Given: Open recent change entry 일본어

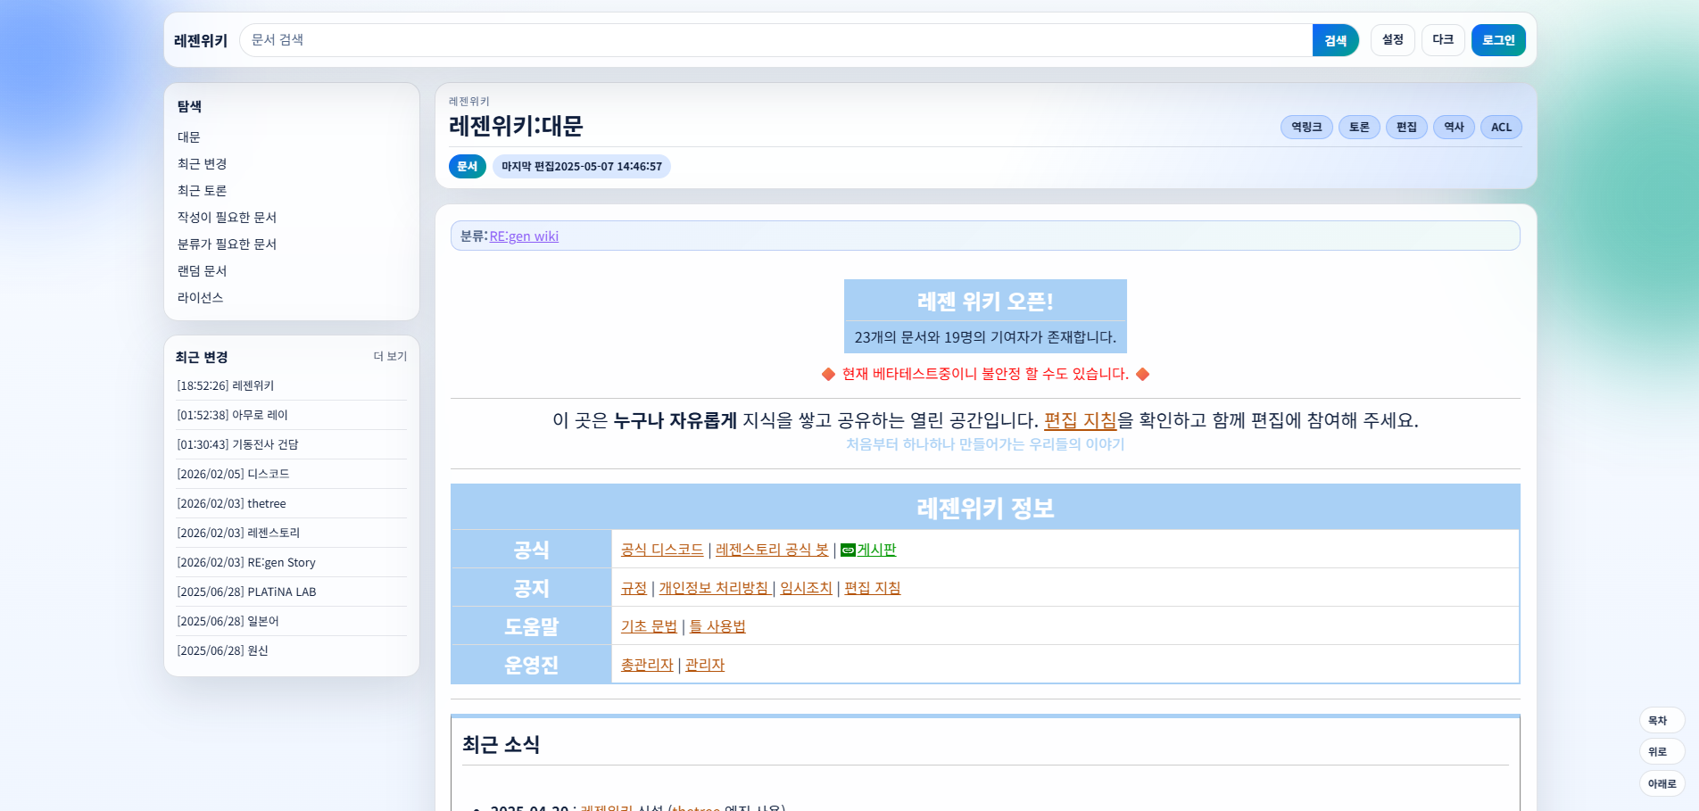Looking at the screenshot, I should [x=228, y=621].
